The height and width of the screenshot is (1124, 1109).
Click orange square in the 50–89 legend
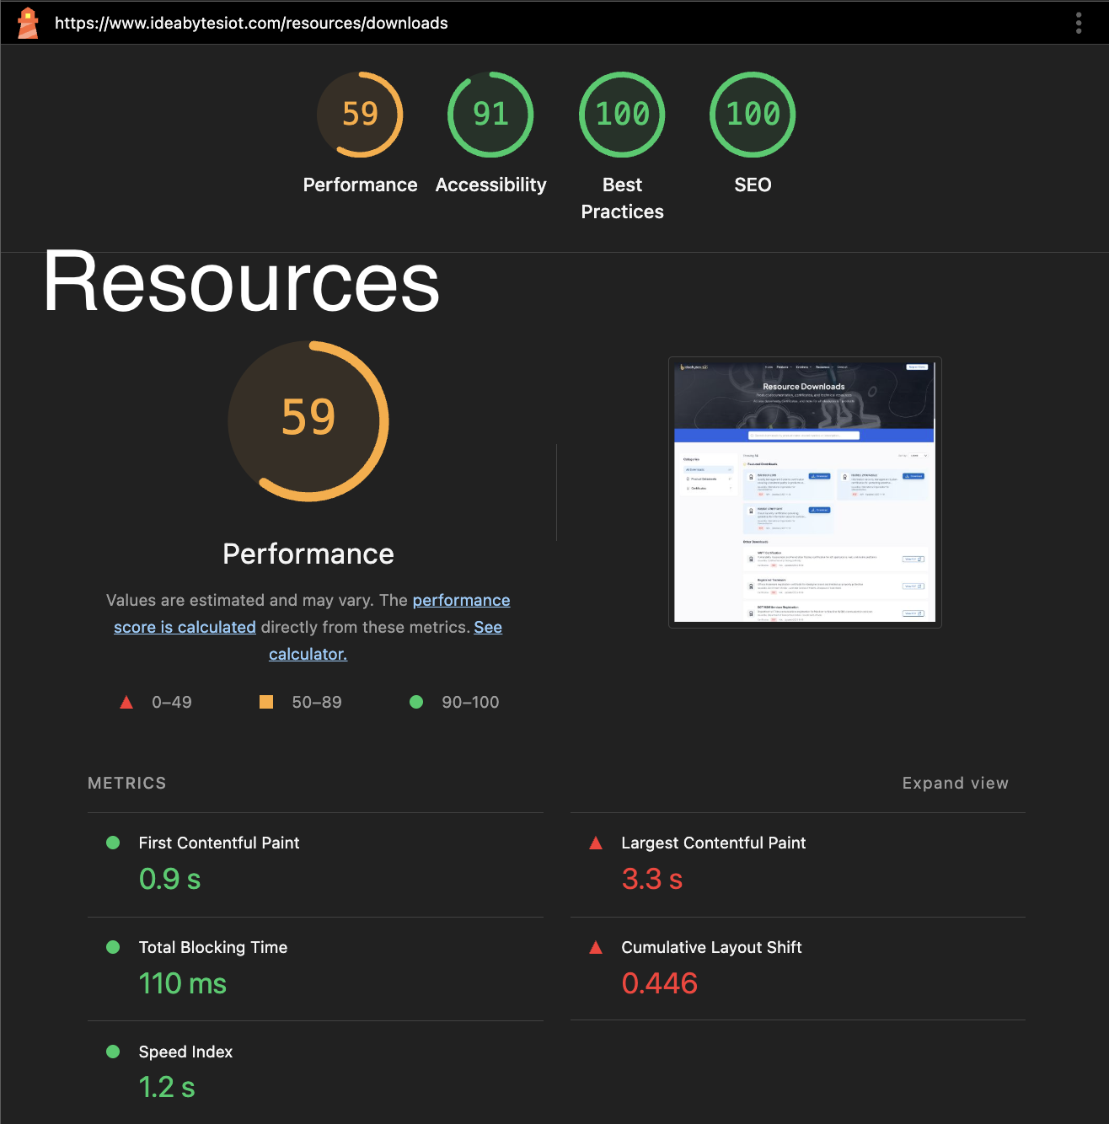pos(266,701)
